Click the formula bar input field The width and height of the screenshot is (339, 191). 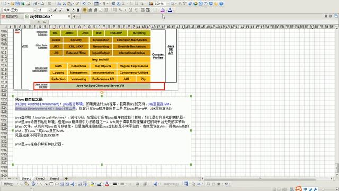click(x=193, y=22)
